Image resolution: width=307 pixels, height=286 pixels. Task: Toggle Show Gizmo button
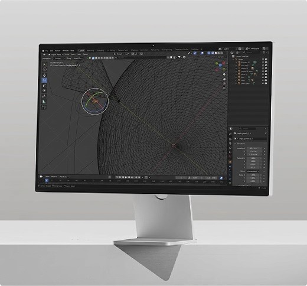[195, 53]
